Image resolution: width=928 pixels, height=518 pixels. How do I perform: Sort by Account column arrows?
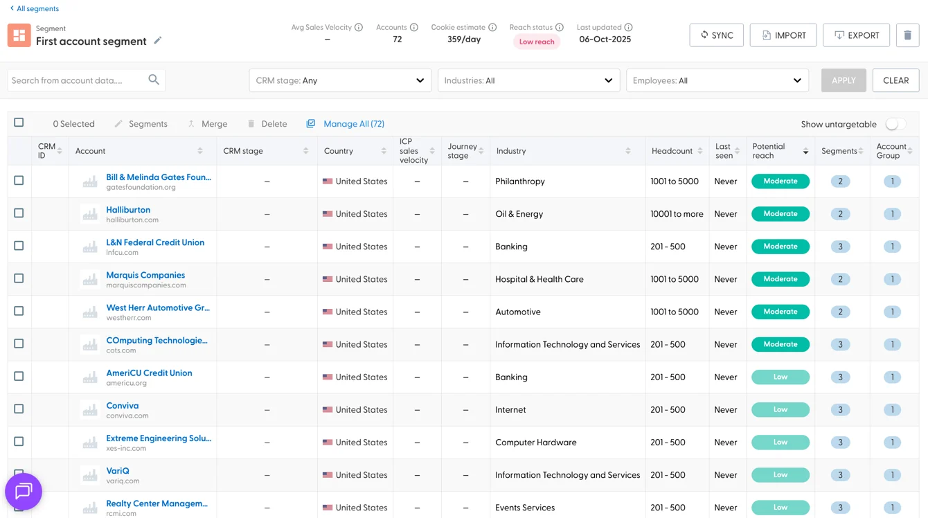[x=200, y=151]
